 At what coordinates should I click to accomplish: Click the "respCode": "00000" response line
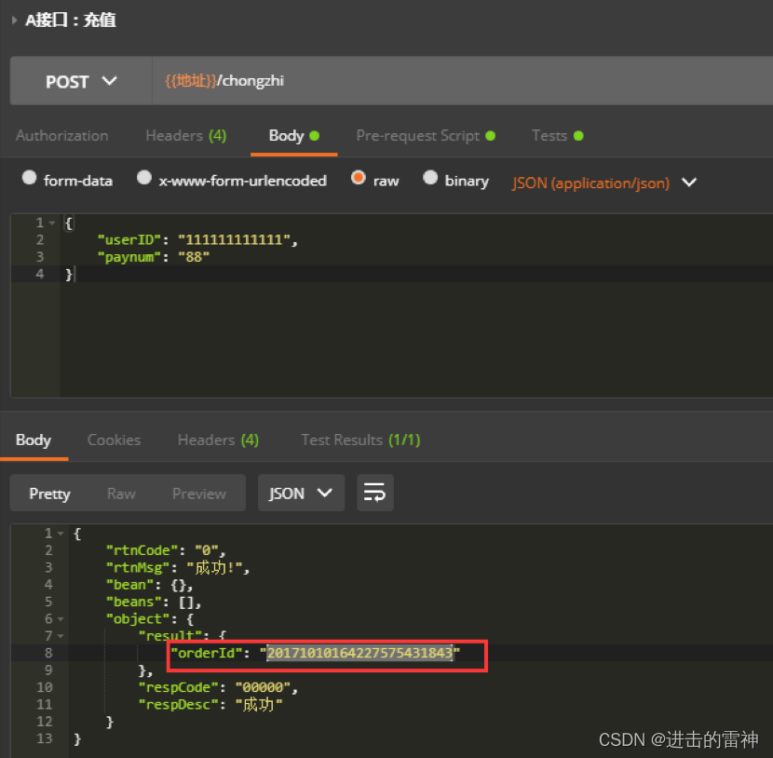[x=218, y=687]
